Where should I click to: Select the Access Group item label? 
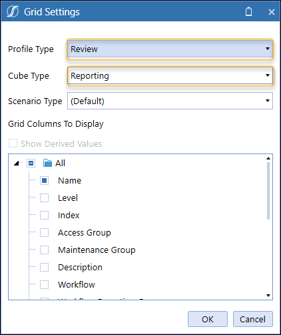pyautogui.click(x=85, y=233)
